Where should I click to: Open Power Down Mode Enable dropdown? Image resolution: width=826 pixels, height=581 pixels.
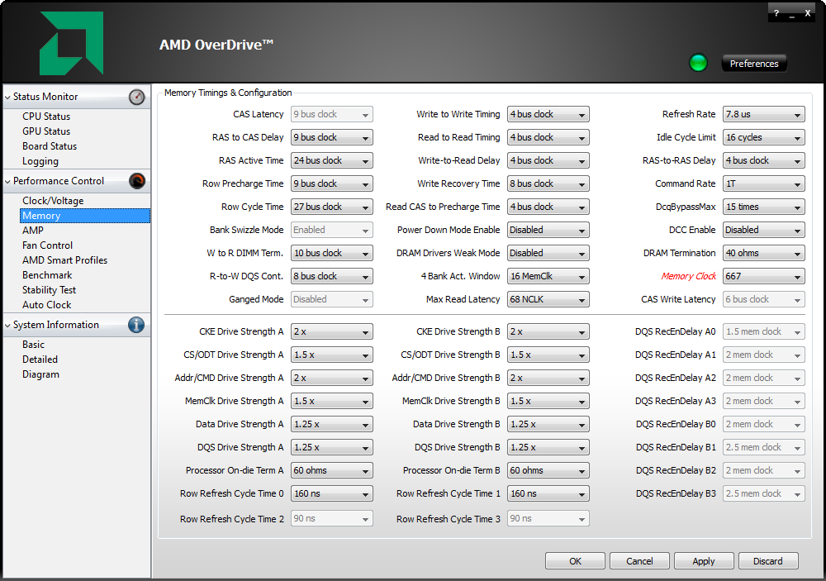548,230
